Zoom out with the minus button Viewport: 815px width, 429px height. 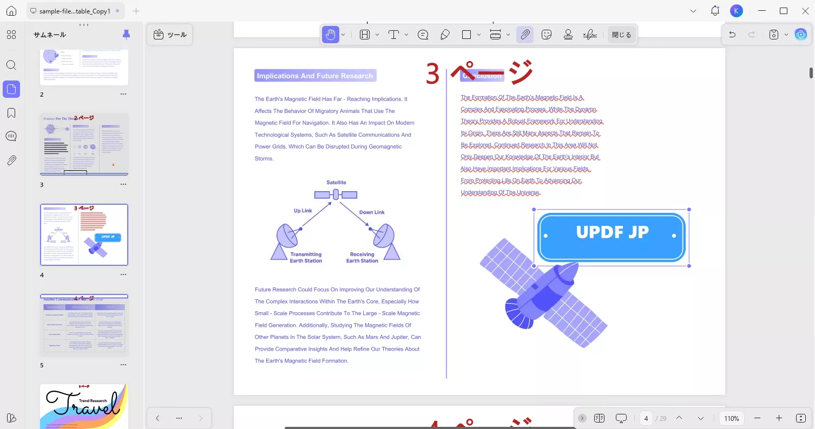(757, 418)
